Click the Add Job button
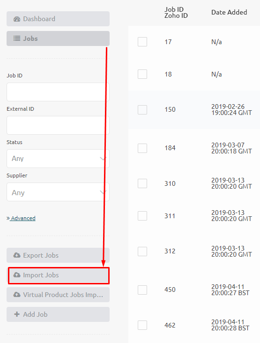Image resolution: width=260 pixels, height=343 pixels. tap(58, 314)
